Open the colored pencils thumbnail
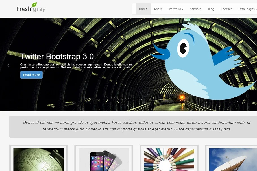The height and width of the screenshot is (171, 257). (x=169, y=159)
